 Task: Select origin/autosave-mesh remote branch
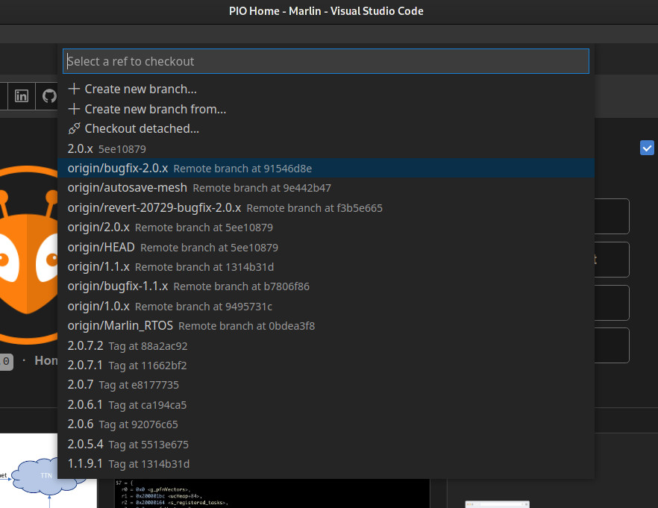tap(326, 188)
